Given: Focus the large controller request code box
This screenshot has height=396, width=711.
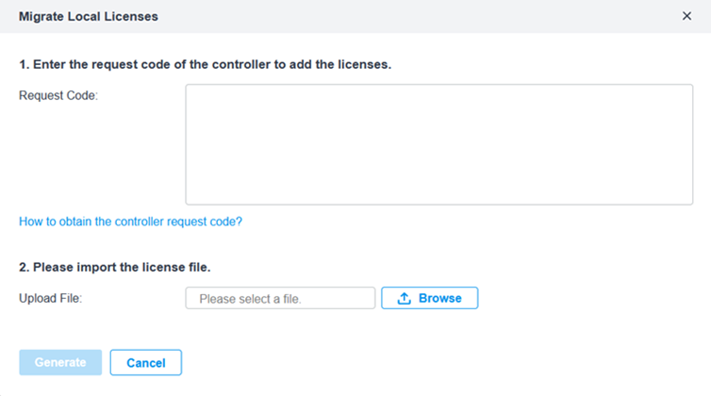Looking at the screenshot, I should tap(438, 144).
